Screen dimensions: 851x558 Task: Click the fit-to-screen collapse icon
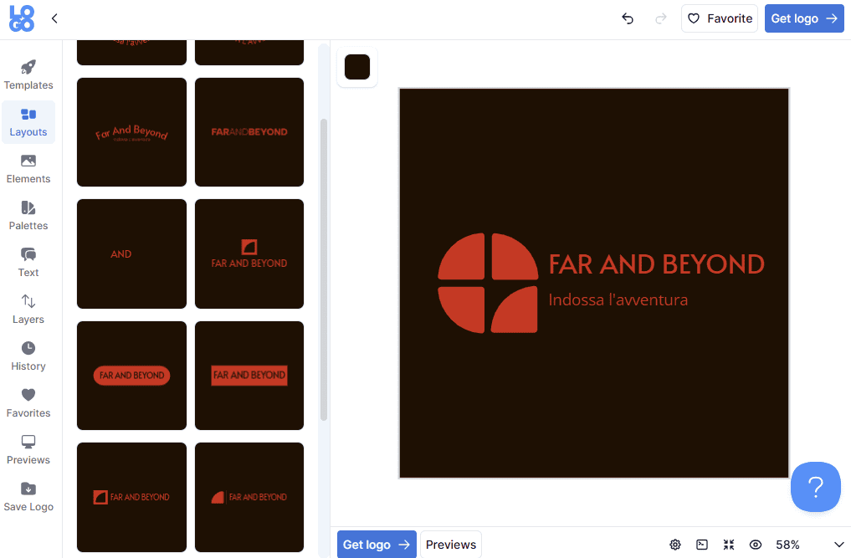pyautogui.click(x=729, y=545)
